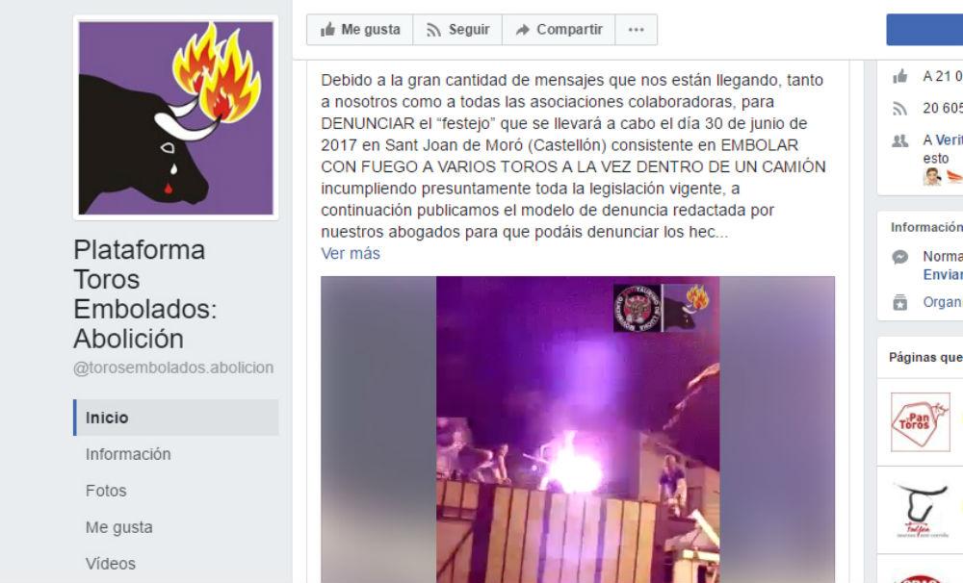Image resolution: width=963 pixels, height=583 pixels.
Task: Click the Messenger icon in Información panel
Action: 899,257
